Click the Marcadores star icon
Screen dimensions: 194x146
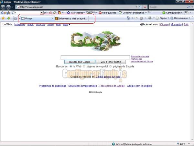(69, 13)
